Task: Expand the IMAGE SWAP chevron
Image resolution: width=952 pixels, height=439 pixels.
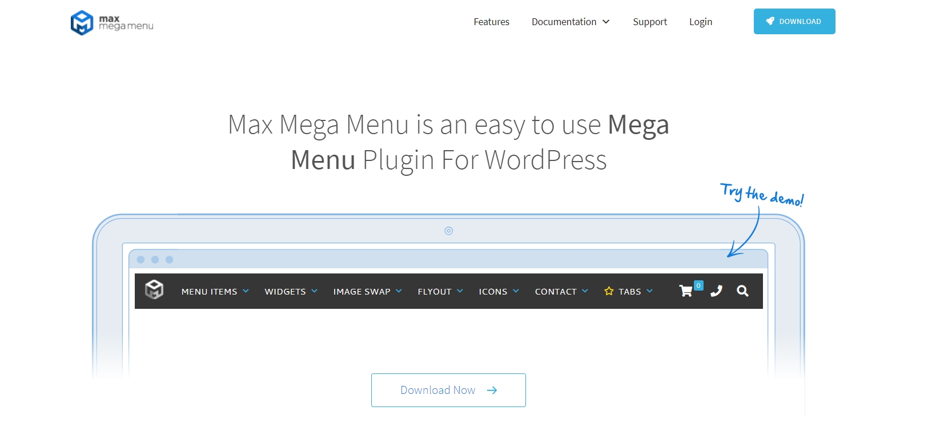Action: 399,291
